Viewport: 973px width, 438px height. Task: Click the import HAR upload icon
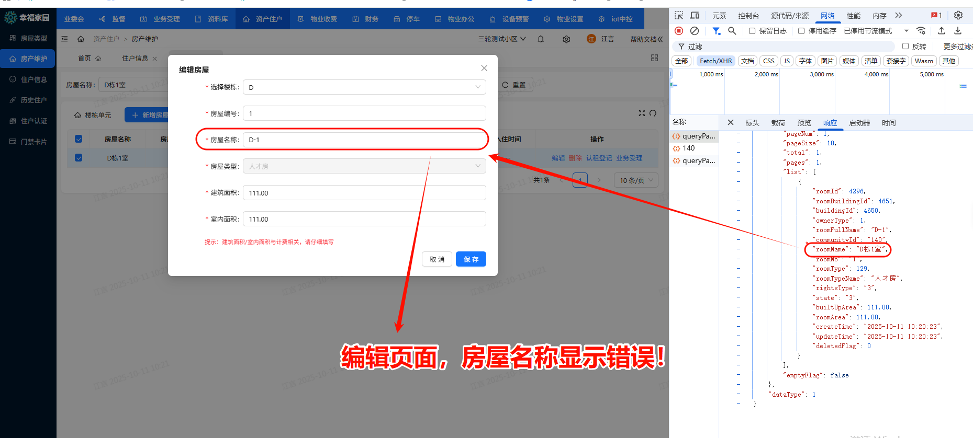click(x=942, y=31)
